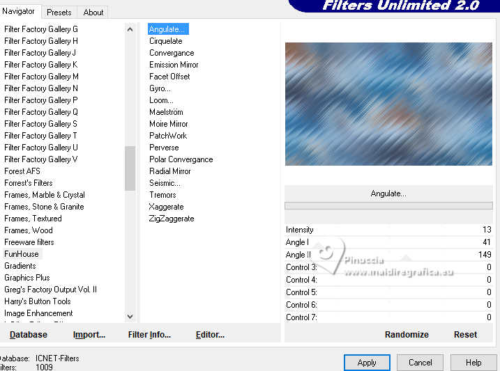Select Frames, Wood category
Screen dimensions: 500x371
point(29,230)
